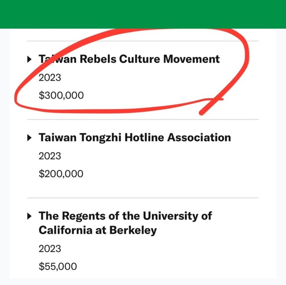
Task: Click the red hand-drawn circle's tail stroke
Action: 212,106
